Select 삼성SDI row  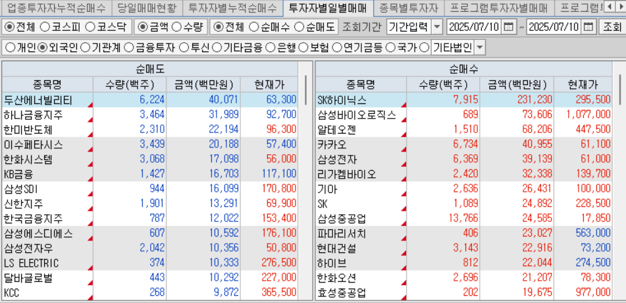[x=149, y=188]
